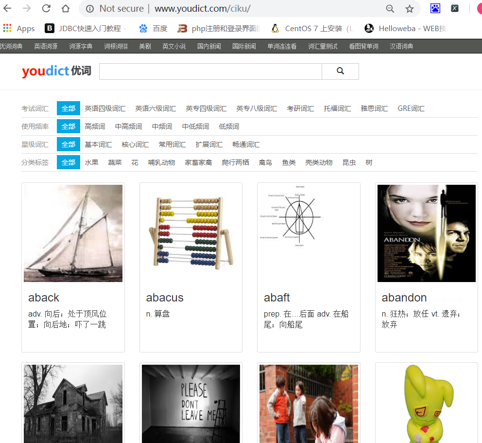Screen dimensions: 482x443
Task: Filter by 英语四级词汇
Action: click(105, 108)
